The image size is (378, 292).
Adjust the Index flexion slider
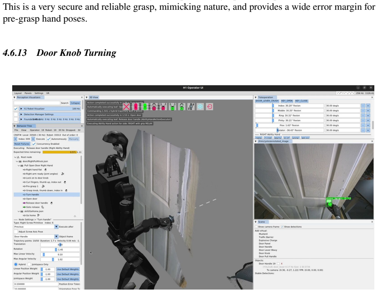point(289,106)
